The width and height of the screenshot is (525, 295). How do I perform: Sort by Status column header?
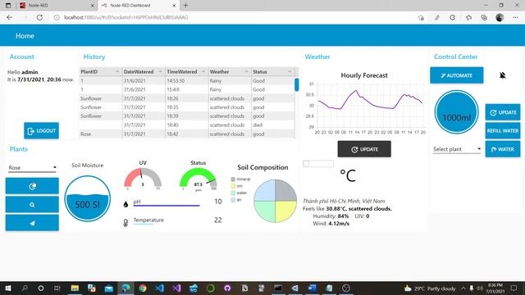(x=272, y=71)
